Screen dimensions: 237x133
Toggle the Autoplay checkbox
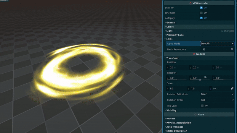201,18
